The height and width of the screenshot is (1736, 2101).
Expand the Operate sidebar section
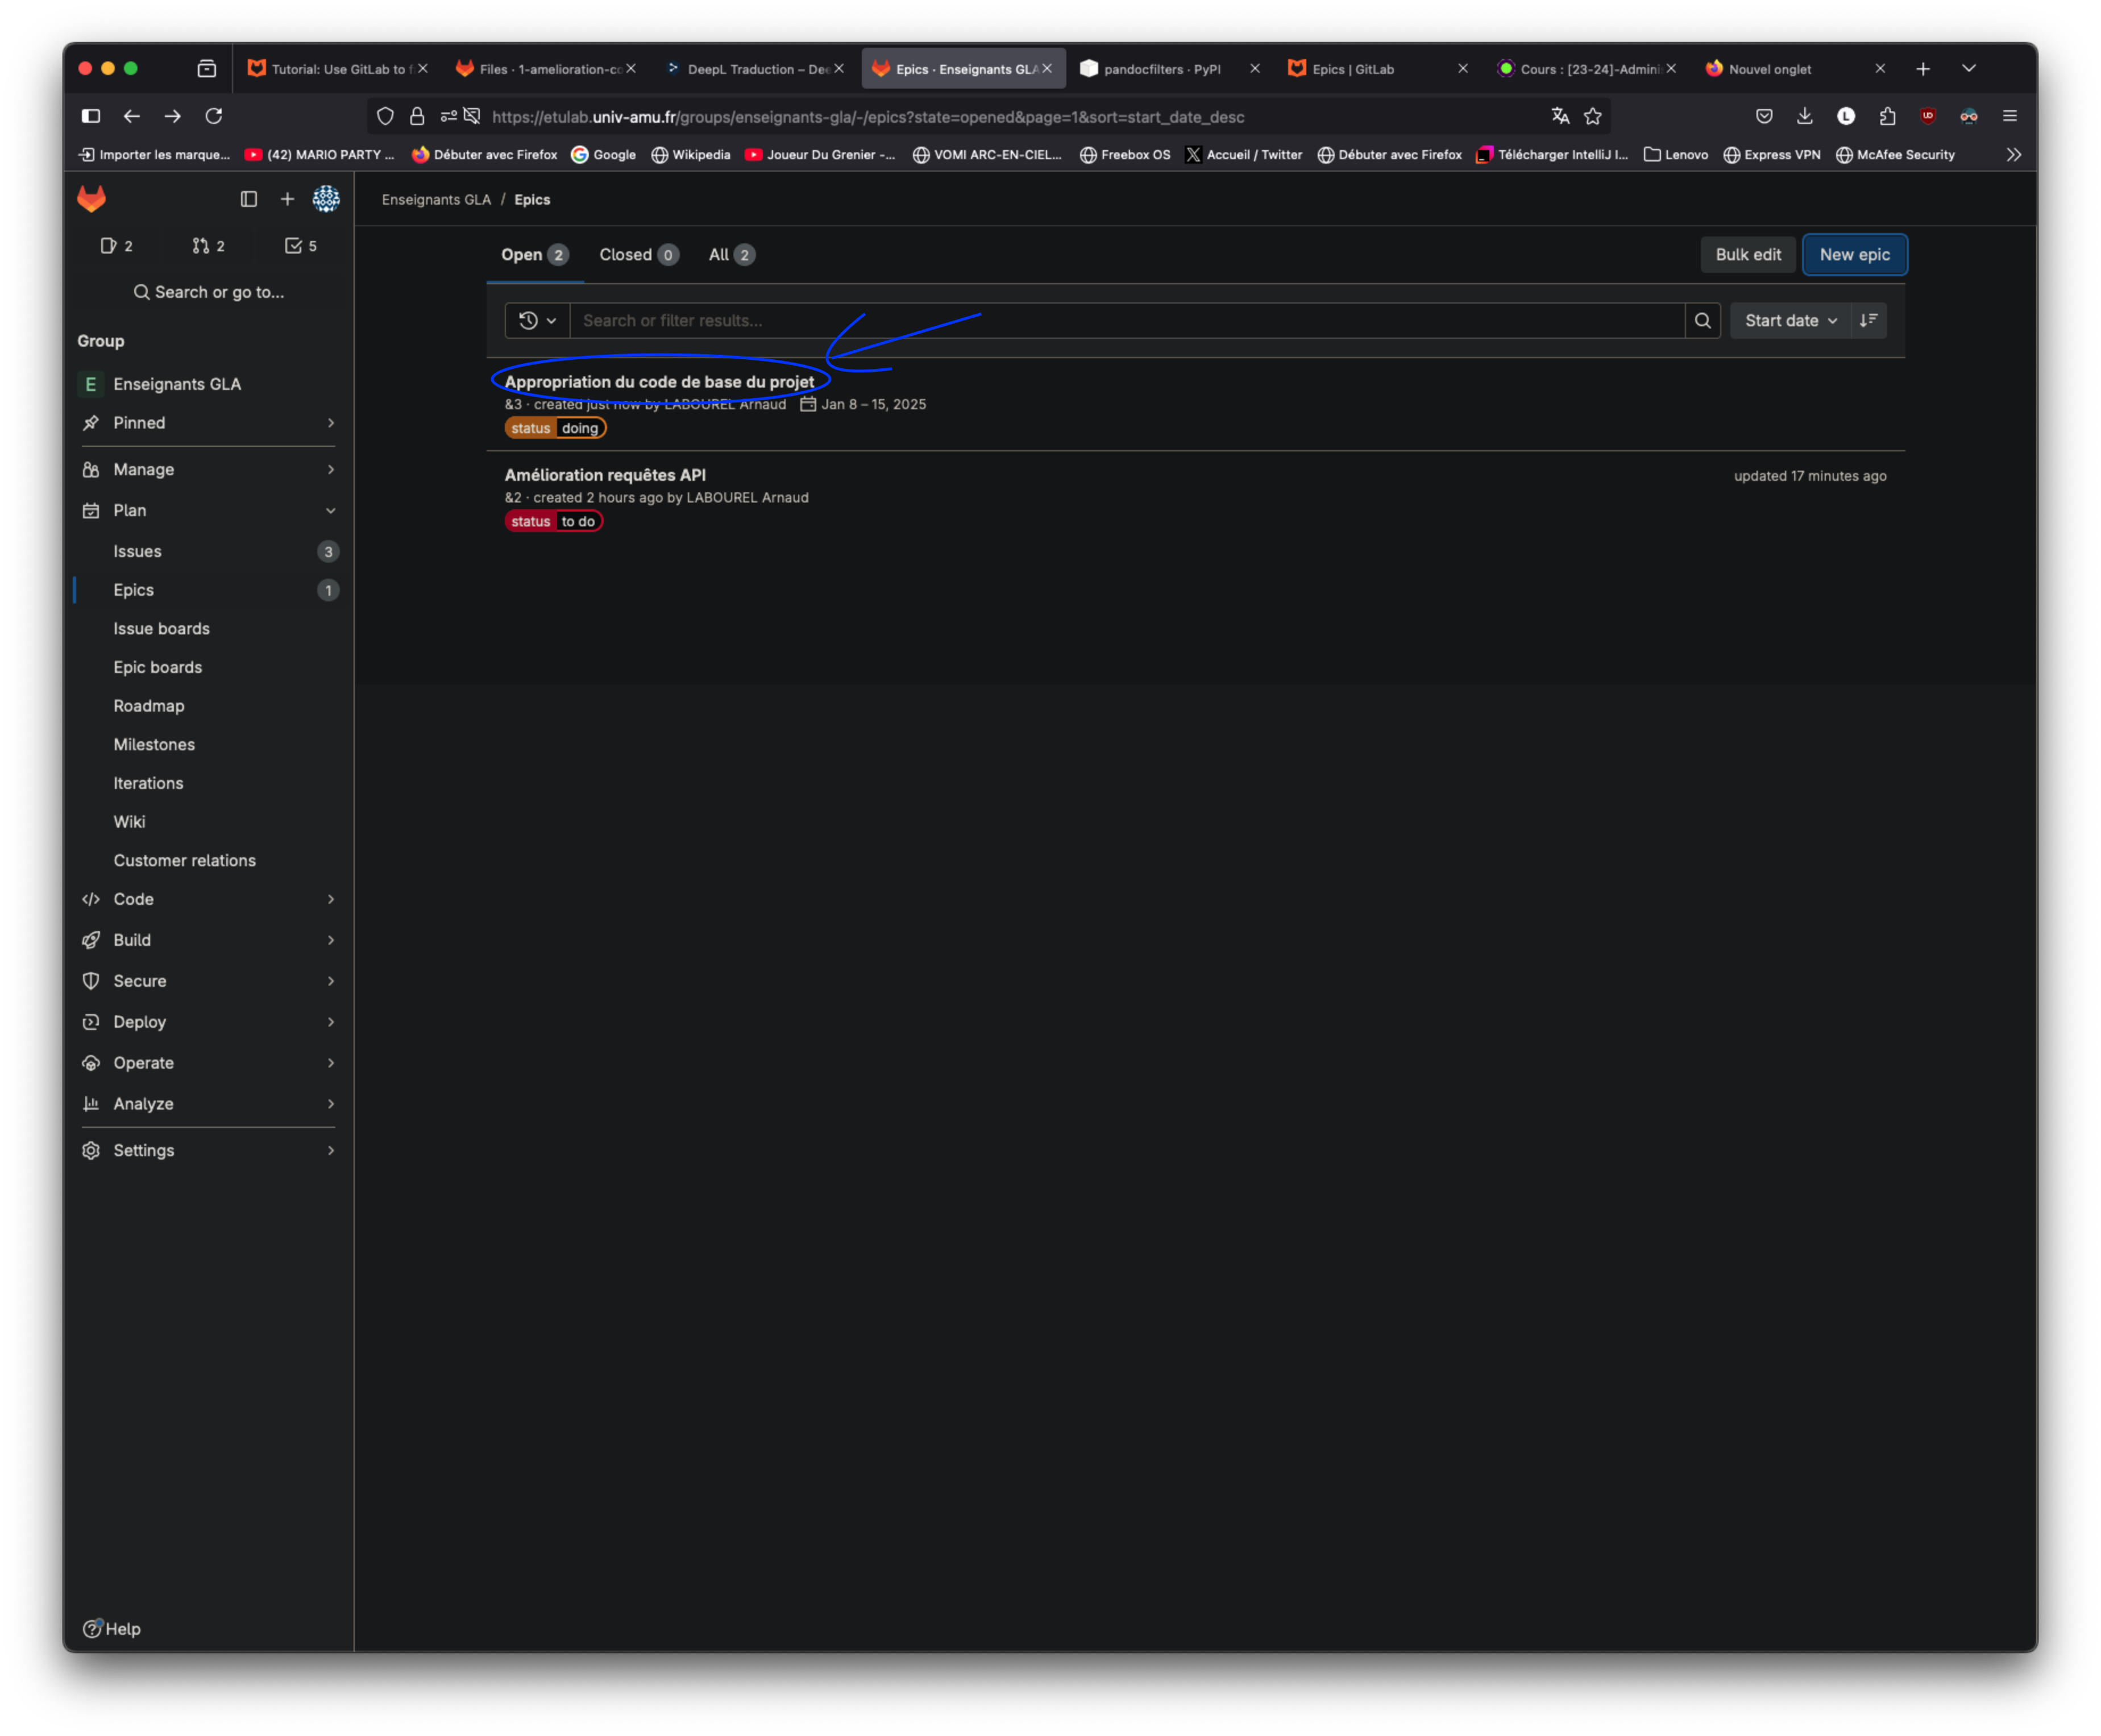point(208,1063)
